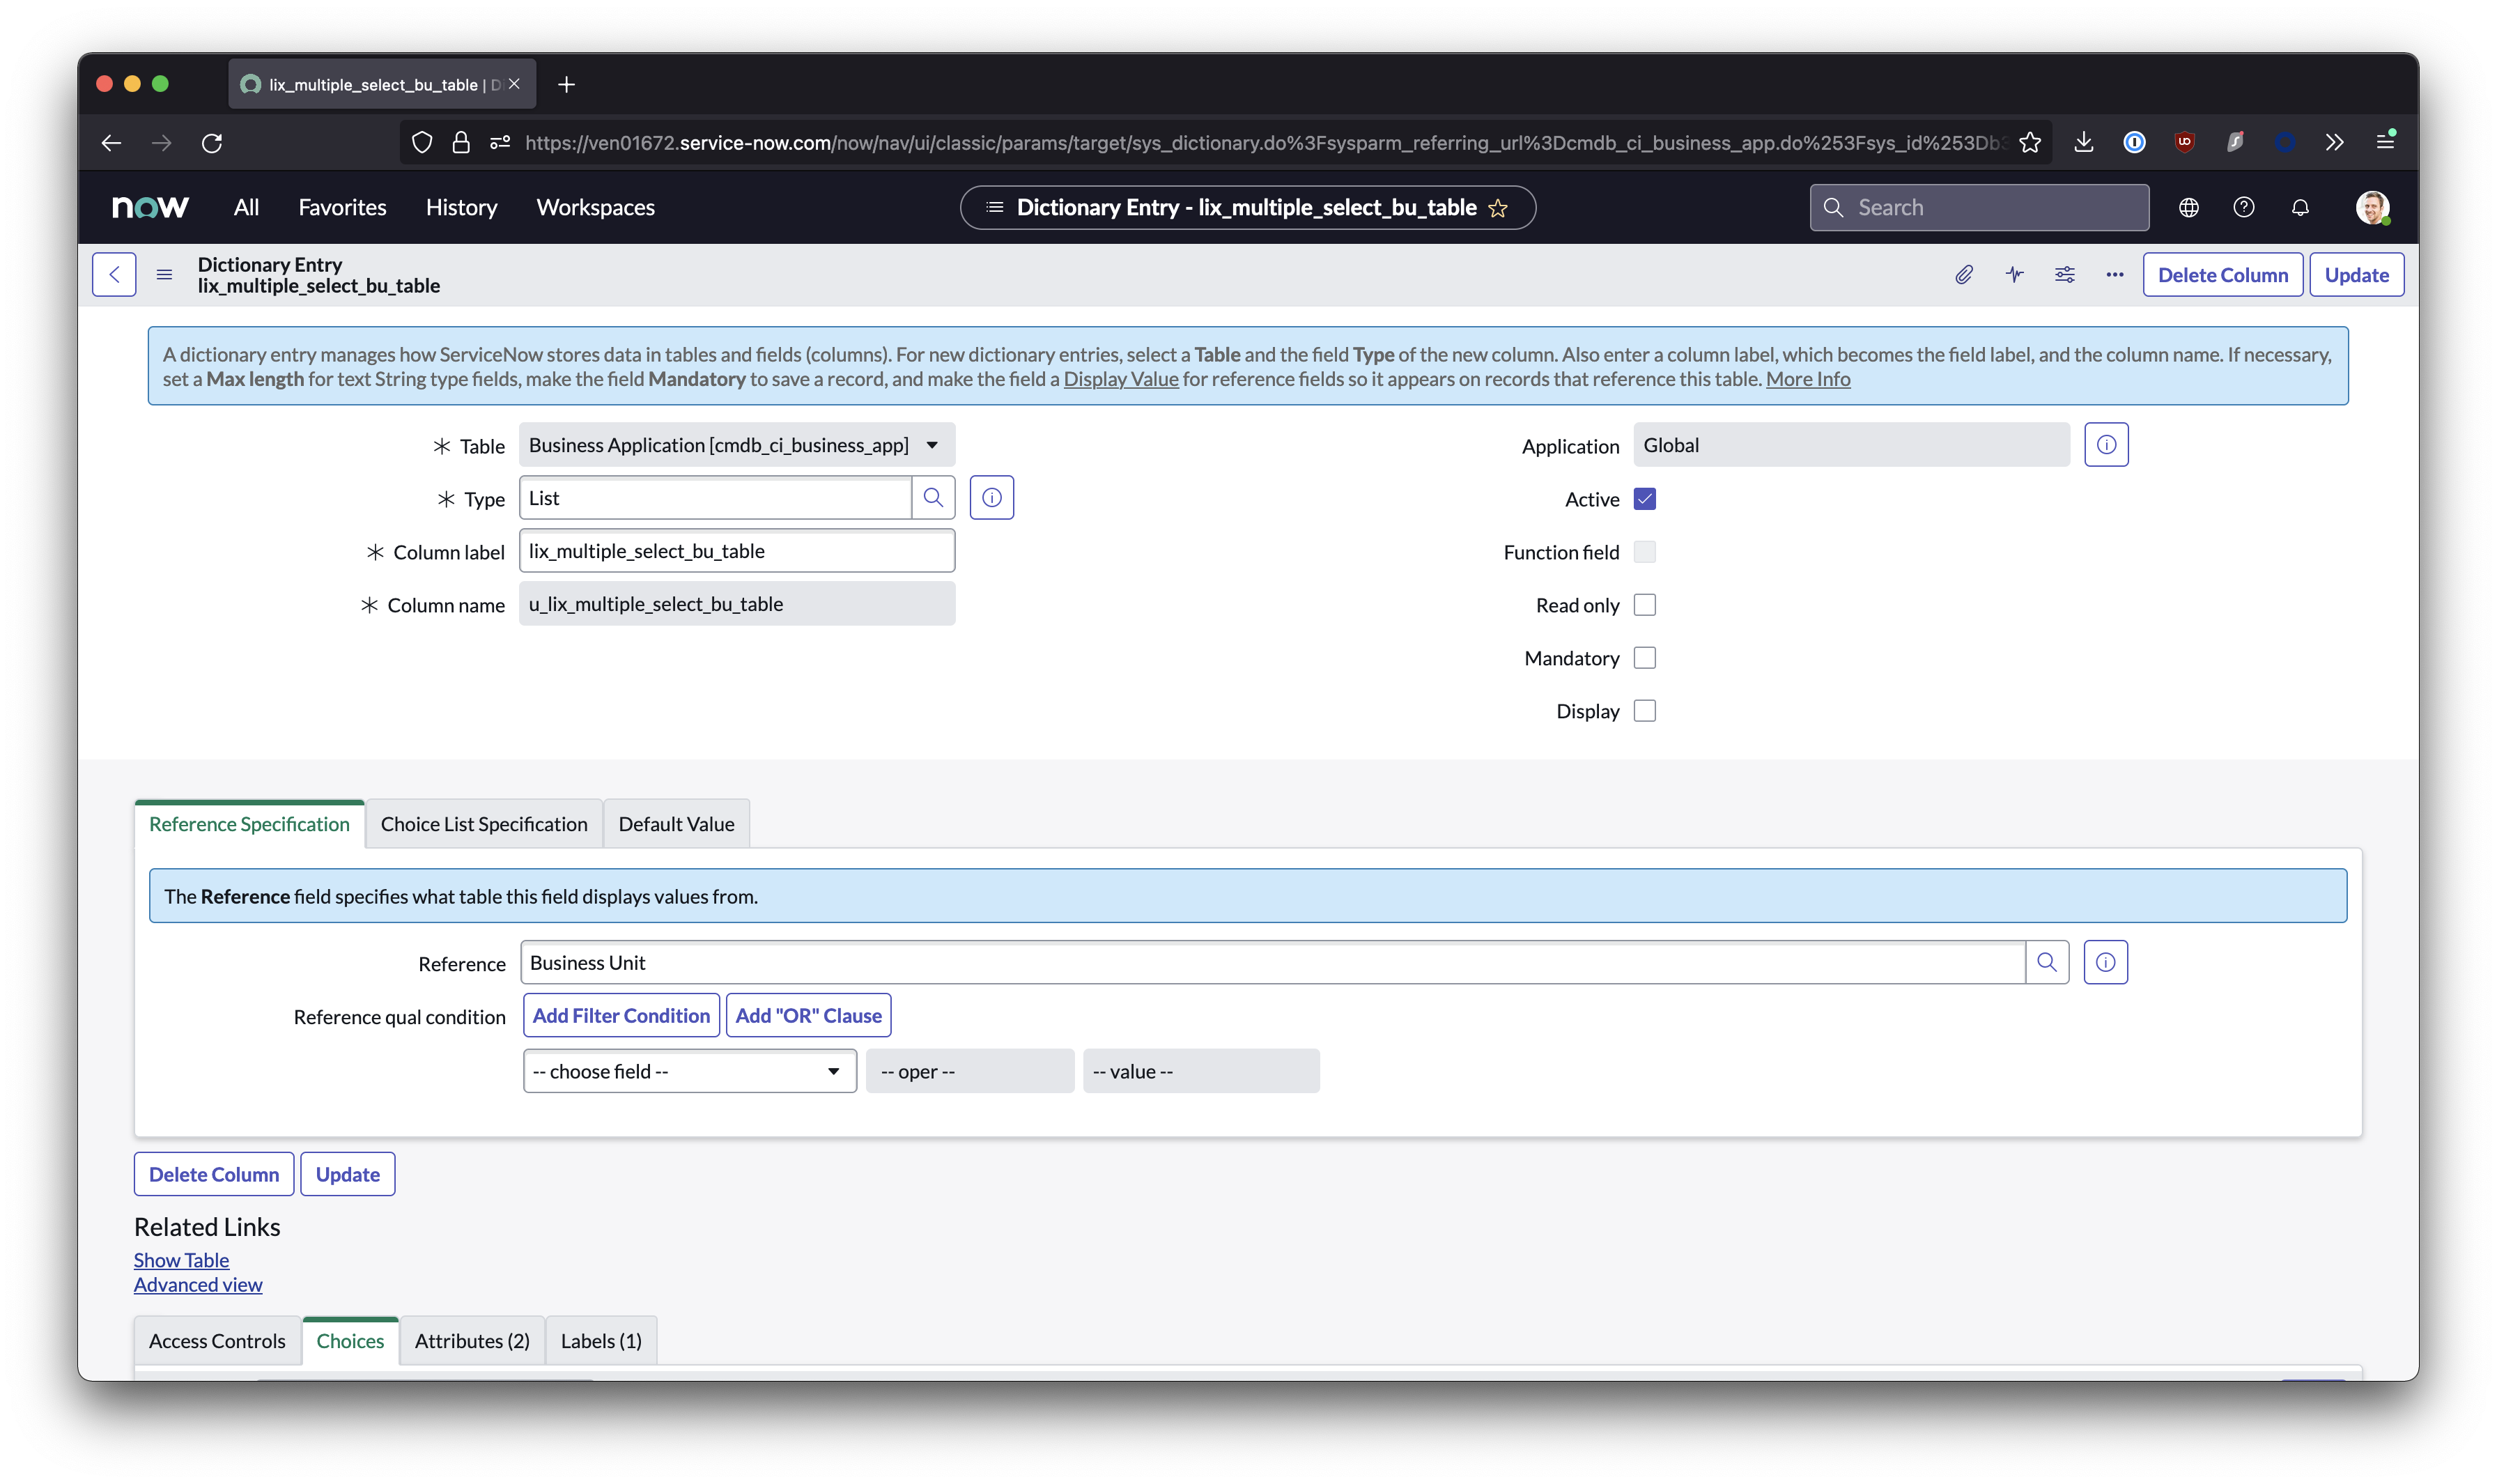
Task: Open the Attributes (2) tab
Action: (x=472, y=1341)
